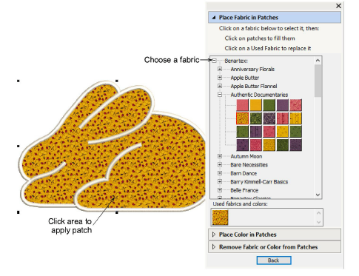Expand the Anniversary Florals fabric group
Screen dimensions: 359x276
click(220, 69)
